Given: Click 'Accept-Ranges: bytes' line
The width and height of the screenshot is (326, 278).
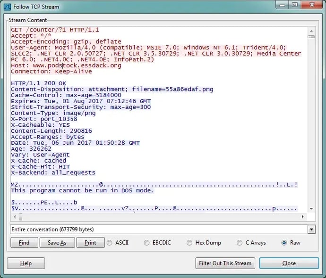Looking at the screenshot, I should (x=48, y=137).
